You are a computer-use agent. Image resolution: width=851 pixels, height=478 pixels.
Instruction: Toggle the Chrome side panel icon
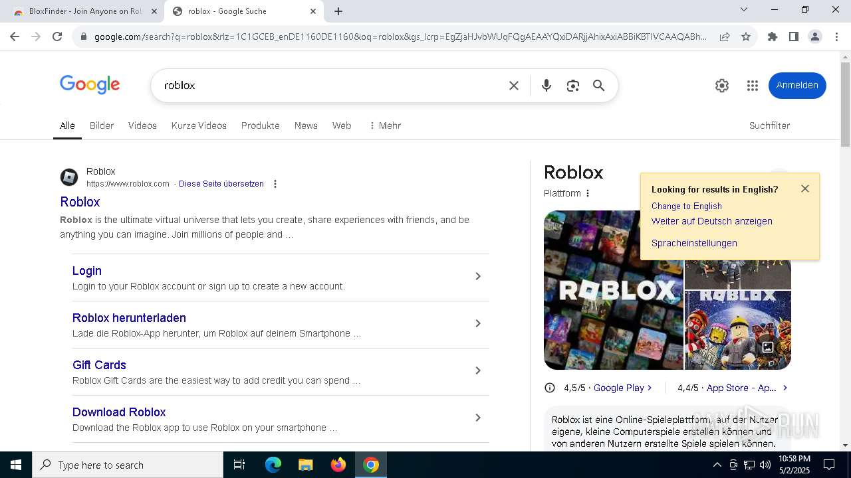click(x=794, y=37)
